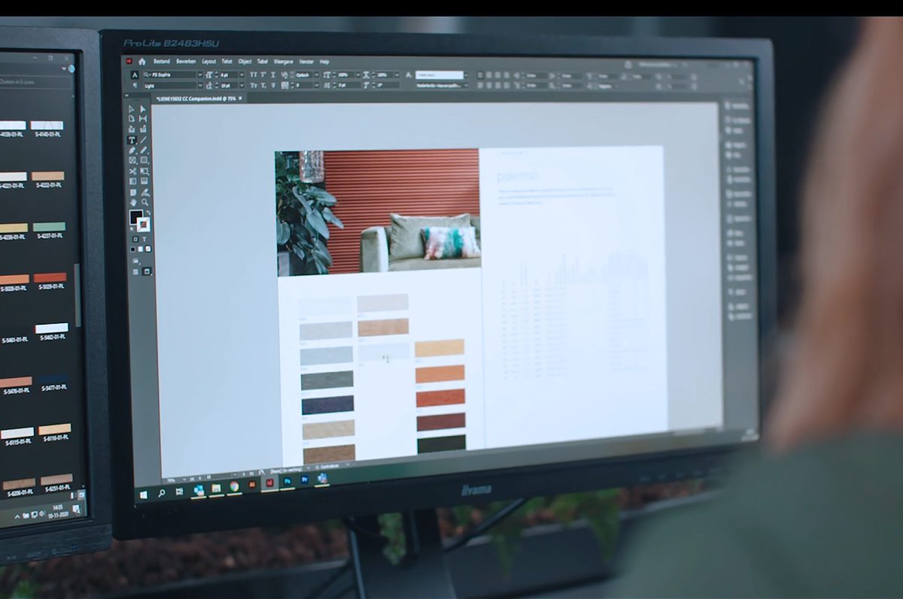Select the Gradient Swatch tool

pyautogui.click(x=132, y=180)
